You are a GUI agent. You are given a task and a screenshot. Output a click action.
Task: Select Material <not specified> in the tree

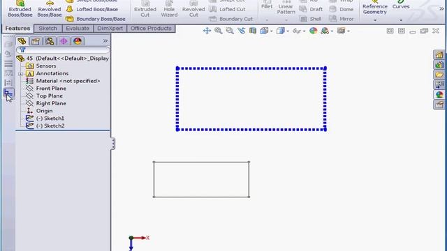(63, 81)
